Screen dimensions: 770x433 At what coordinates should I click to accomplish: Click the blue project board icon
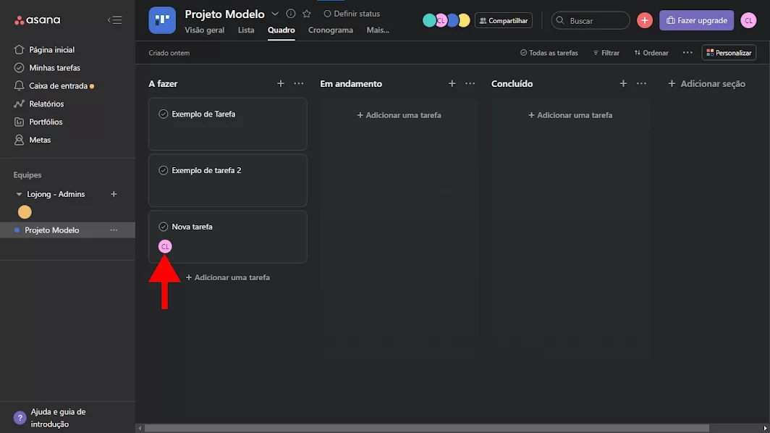coord(162,20)
